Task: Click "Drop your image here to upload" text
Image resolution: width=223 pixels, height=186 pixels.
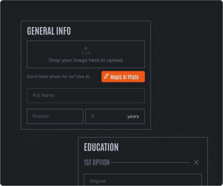Action: [86, 60]
